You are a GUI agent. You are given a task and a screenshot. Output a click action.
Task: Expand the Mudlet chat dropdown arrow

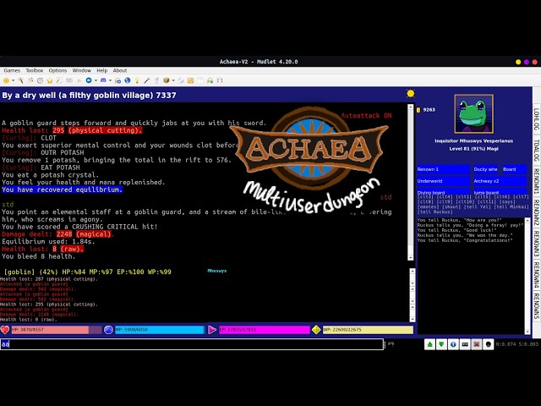pos(96,80)
